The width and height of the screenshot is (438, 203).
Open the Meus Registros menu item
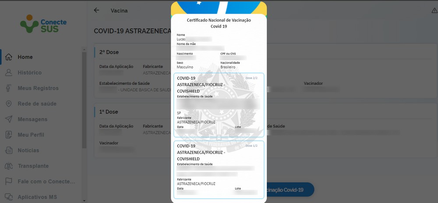point(38,88)
